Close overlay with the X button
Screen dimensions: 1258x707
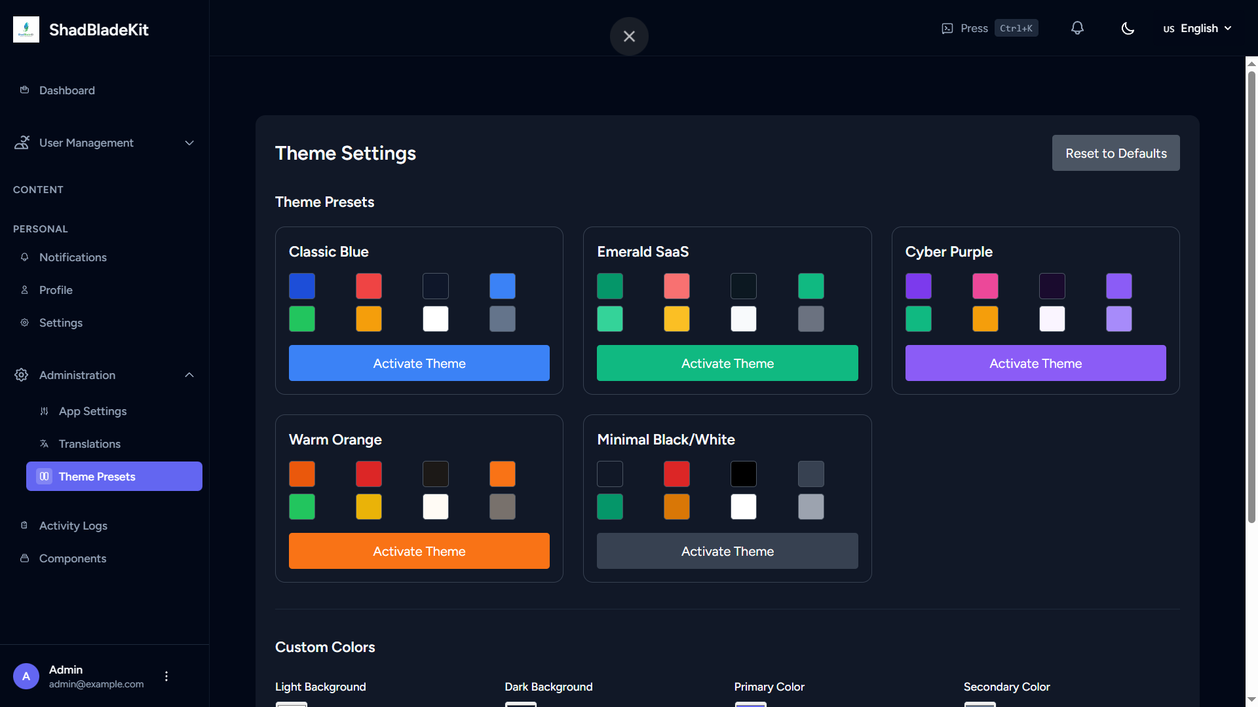pos(629,37)
